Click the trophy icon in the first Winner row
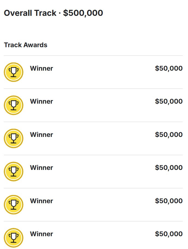The image size is (188, 249). 14,72
